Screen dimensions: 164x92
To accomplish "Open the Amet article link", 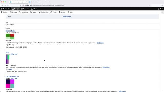I will (x=7, y=52).
